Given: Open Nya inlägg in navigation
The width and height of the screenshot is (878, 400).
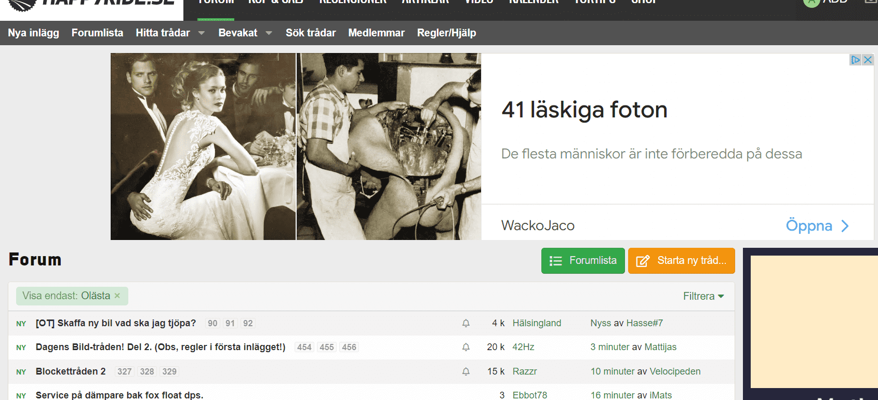Looking at the screenshot, I should point(33,33).
